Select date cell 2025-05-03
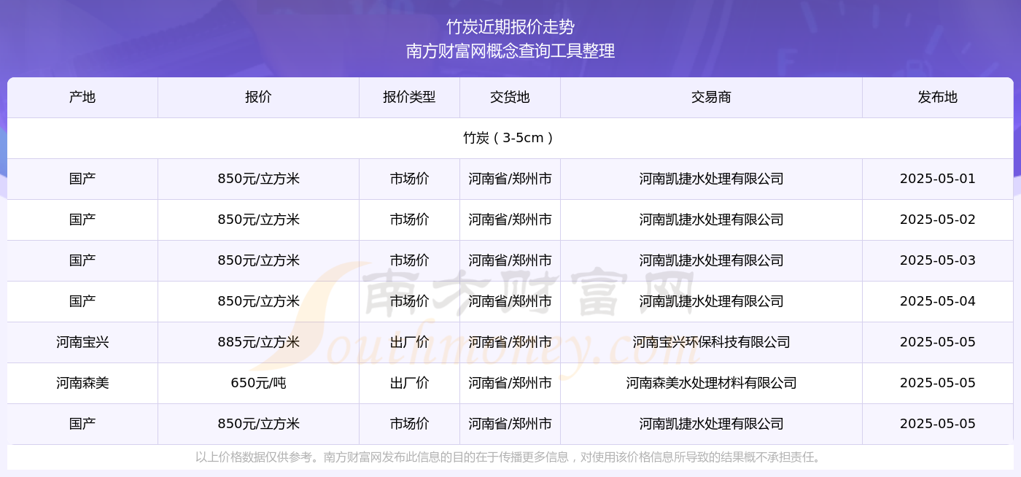1021x477 pixels. click(938, 260)
